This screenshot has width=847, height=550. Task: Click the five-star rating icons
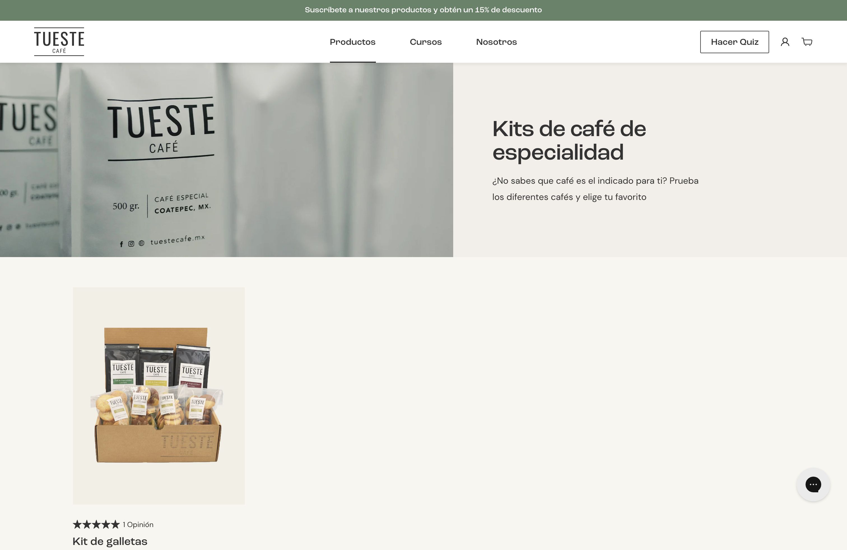point(96,525)
